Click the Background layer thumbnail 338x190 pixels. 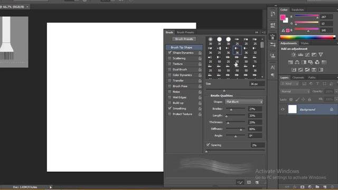point(293,109)
